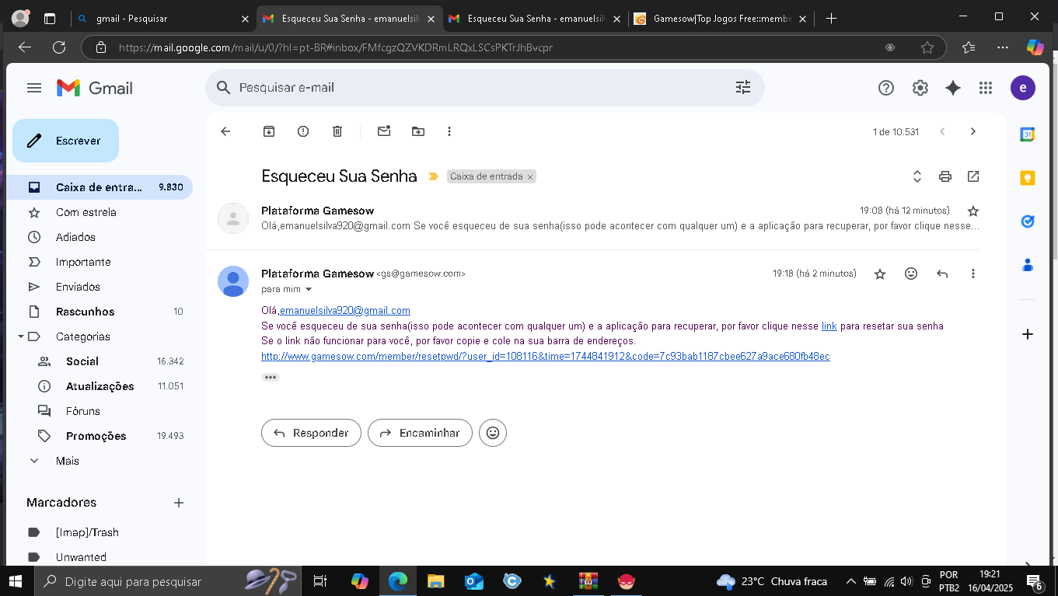Open the Caixa de entrada folder
Viewport: 1058px width, 596px height.
(x=100, y=187)
